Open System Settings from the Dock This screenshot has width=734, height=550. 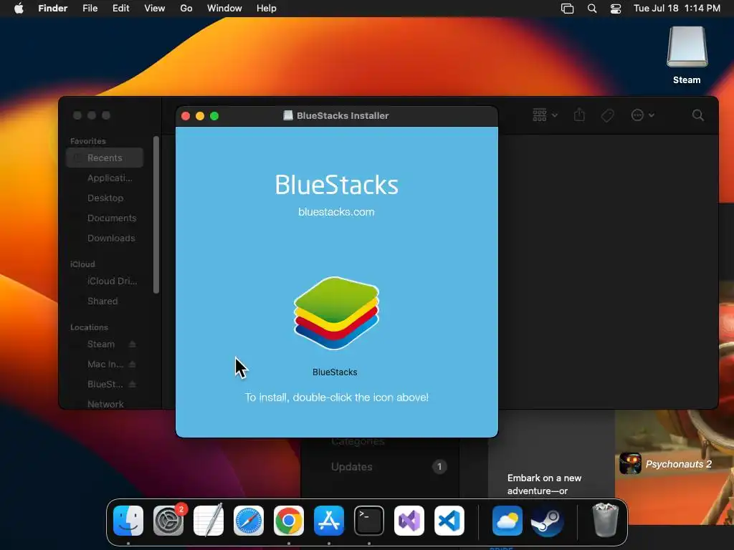(168, 521)
